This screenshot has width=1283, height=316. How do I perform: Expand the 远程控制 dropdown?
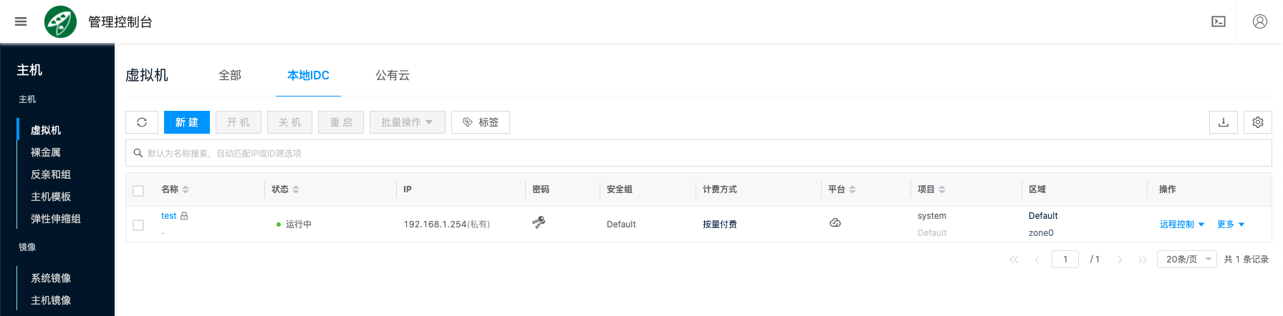pos(1181,224)
